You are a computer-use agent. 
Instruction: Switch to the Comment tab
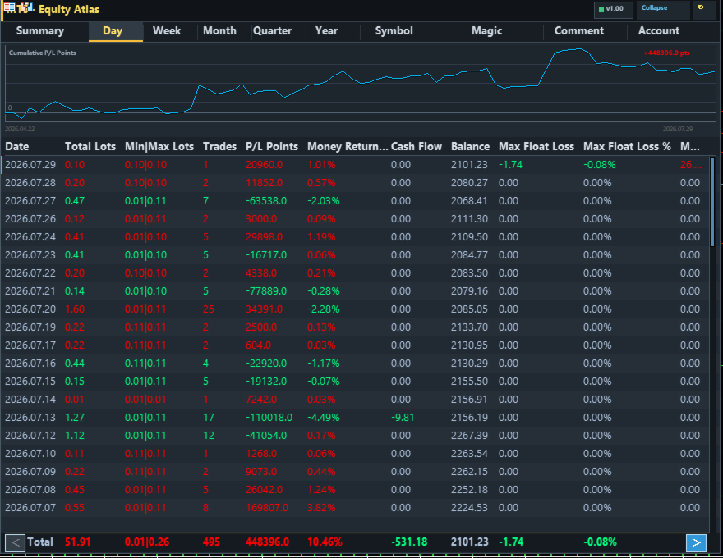tap(579, 31)
